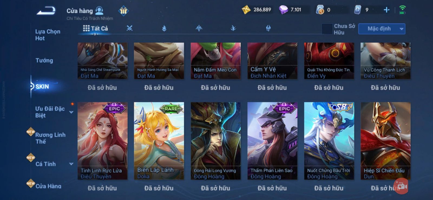Expand the Cá Tính menu section
Viewport: 433px width, 200px height.
[x=71, y=164]
